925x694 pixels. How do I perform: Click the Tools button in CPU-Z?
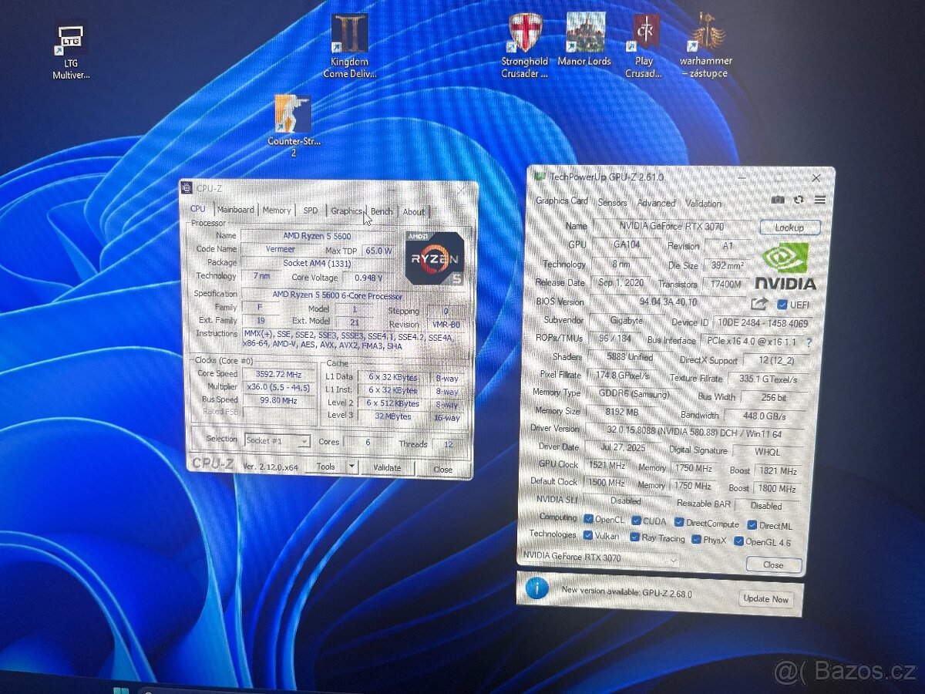[325, 467]
